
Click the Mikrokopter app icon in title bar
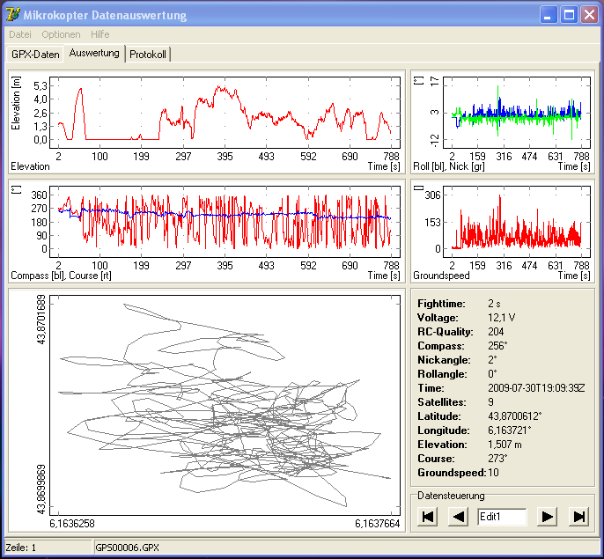pos(13,15)
